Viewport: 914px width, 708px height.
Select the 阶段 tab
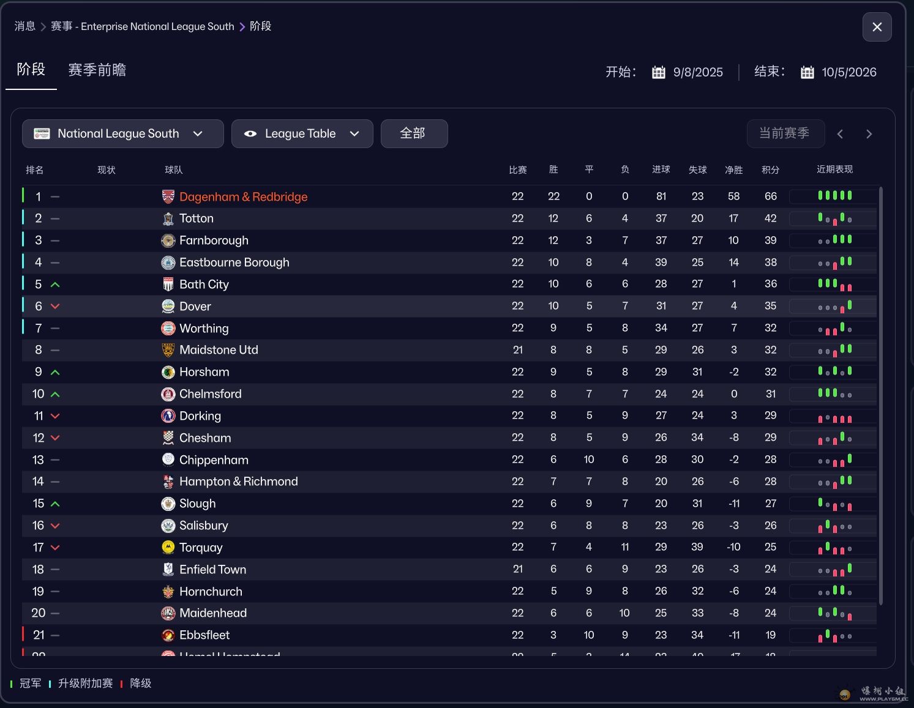pyautogui.click(x=31, y=70)
